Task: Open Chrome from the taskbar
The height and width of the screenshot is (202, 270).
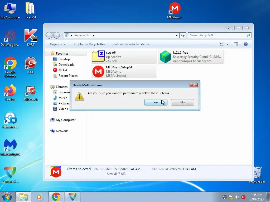Action: pos(56,197)
